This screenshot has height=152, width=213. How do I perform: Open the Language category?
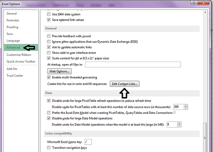tap(13, 41)
